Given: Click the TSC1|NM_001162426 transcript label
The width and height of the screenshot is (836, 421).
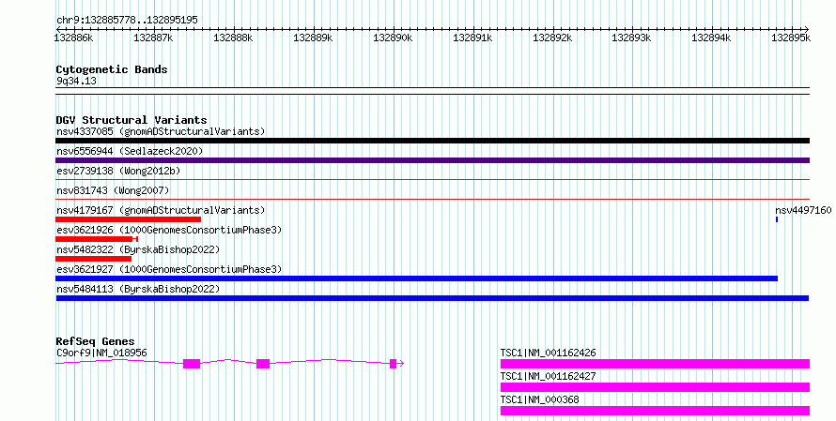Looking at the screenshot, I should (548, 353).
